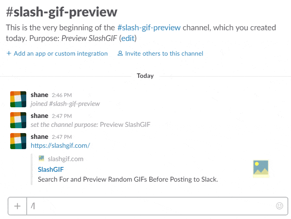This screenshot has width=291, height=219.
Task: Open the https://slashgif.com/ URL link
Action: point(61,146)
